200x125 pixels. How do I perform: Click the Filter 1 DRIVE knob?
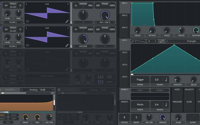tap(25, 117)
